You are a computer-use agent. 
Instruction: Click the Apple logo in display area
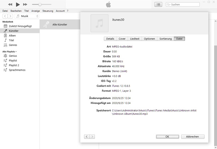coord(109,4)
